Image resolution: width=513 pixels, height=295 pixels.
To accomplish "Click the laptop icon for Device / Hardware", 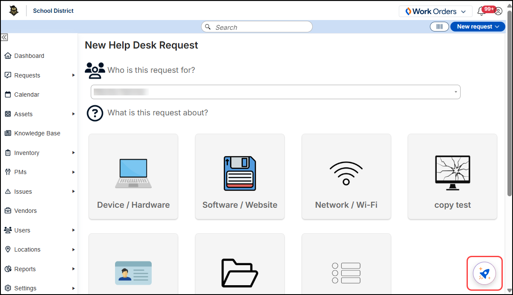I will pos(133,173).
